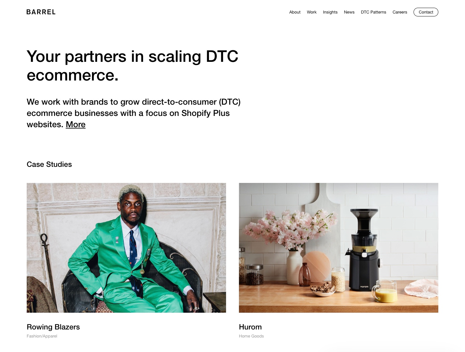Screen dimensions: 465x352
Task: Open DTC Patterns page
Action: tap(373, 12)
